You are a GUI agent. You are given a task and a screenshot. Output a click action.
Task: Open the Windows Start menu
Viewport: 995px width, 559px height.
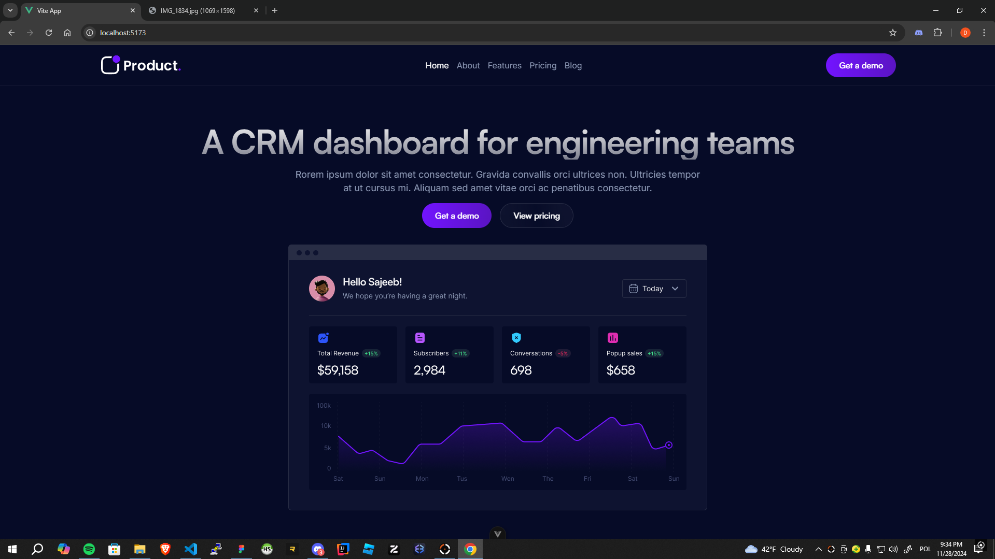pyautogui.click(x=12, y=549)
